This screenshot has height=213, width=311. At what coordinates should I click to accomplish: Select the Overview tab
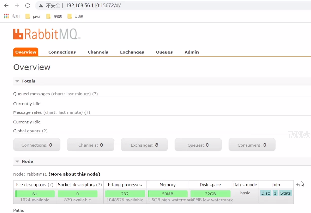(26, 52)
